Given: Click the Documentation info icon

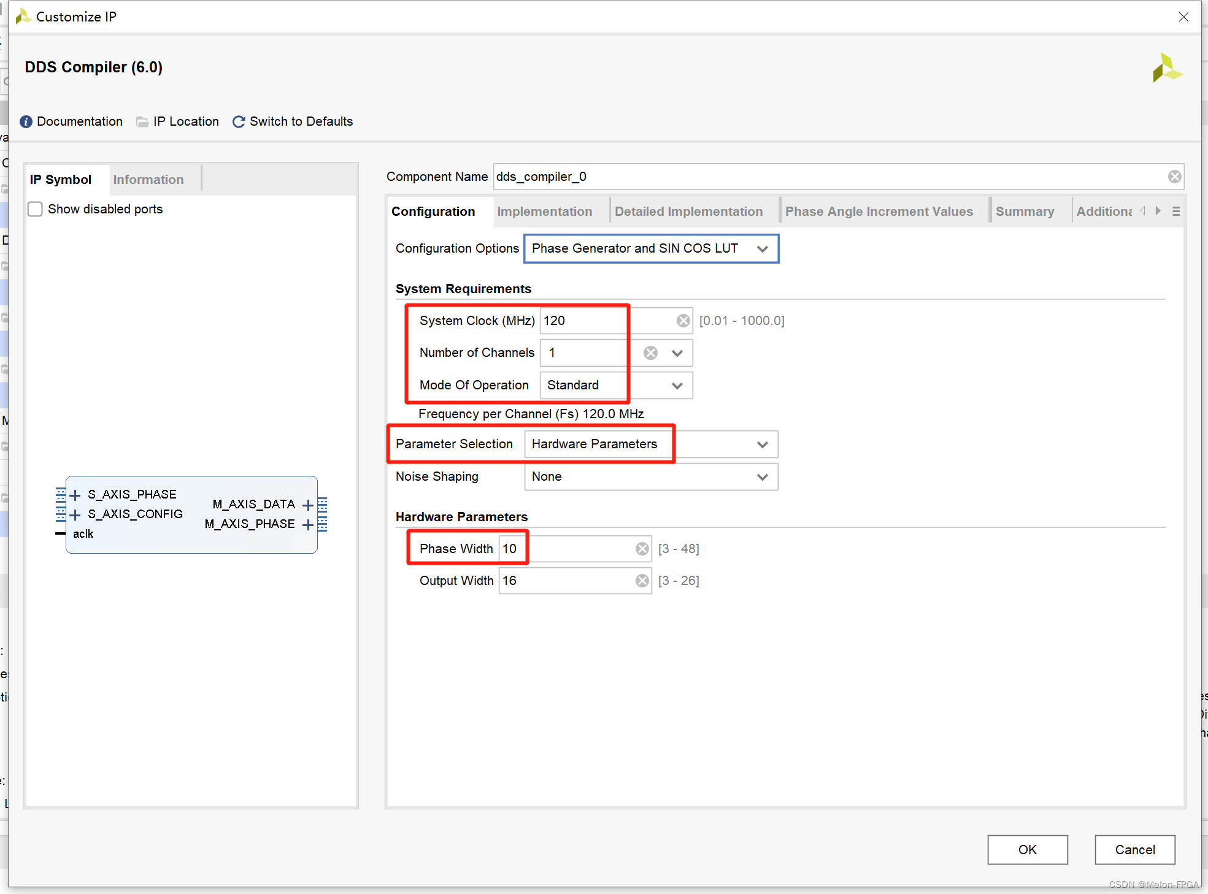Looking at the screenshot, I should coord(26,122).
